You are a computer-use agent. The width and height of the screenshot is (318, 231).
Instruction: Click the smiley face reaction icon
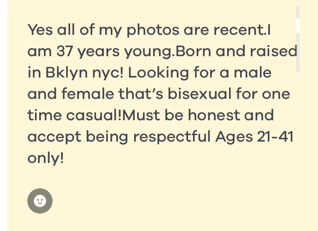click(40, 201)
